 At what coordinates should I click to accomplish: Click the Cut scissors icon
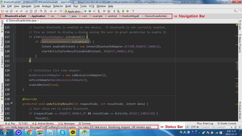(x=27, y=11)
